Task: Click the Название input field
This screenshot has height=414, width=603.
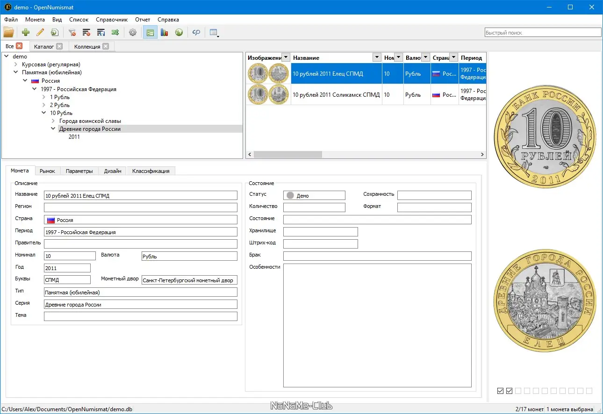Action: tap(141, 196)
